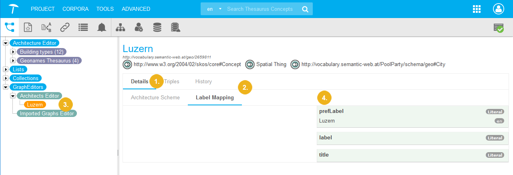Switch to the Architecture Scheme tab
This screenshot has width=513, height=175.
tap(155, 97)
